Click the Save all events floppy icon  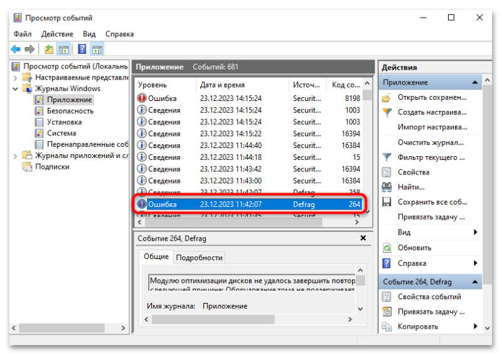point(387,202)
